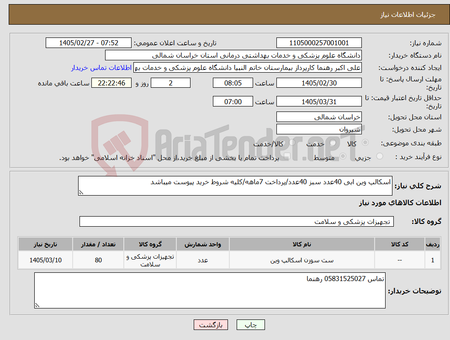Click the تاریخ نیاز column header
The image size is (450, 340).
[45, 244]
